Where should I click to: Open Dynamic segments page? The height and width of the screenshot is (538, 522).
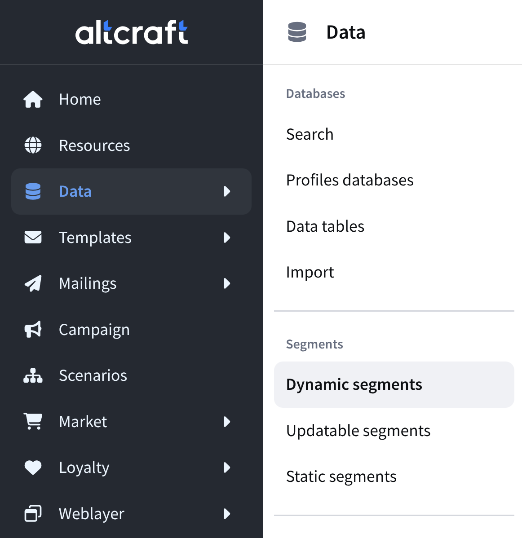pyautogui.click(x=354, y=385)
